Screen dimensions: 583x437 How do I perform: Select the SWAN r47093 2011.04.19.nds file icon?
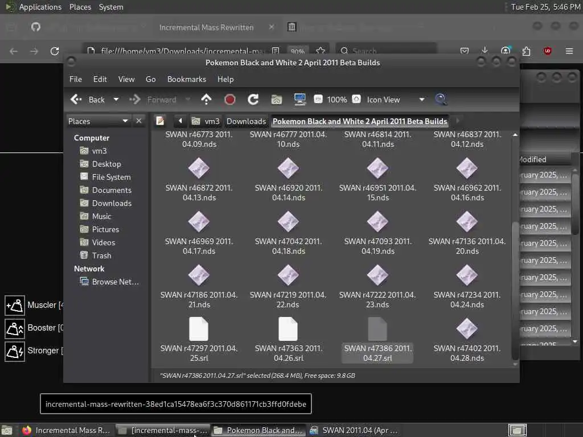(x=377, y=221)
